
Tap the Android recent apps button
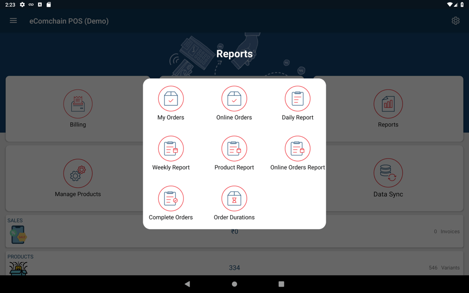click(x=281, y=284)
